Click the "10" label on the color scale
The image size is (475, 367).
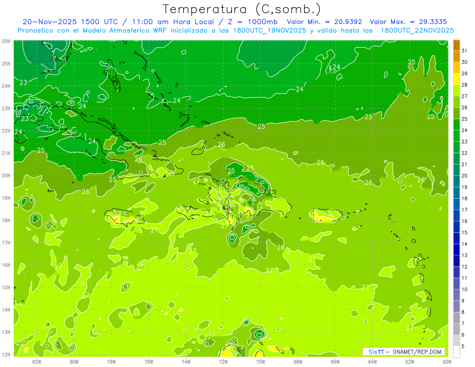point(464,289)
